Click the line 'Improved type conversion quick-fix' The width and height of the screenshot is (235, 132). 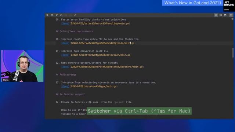84,51
